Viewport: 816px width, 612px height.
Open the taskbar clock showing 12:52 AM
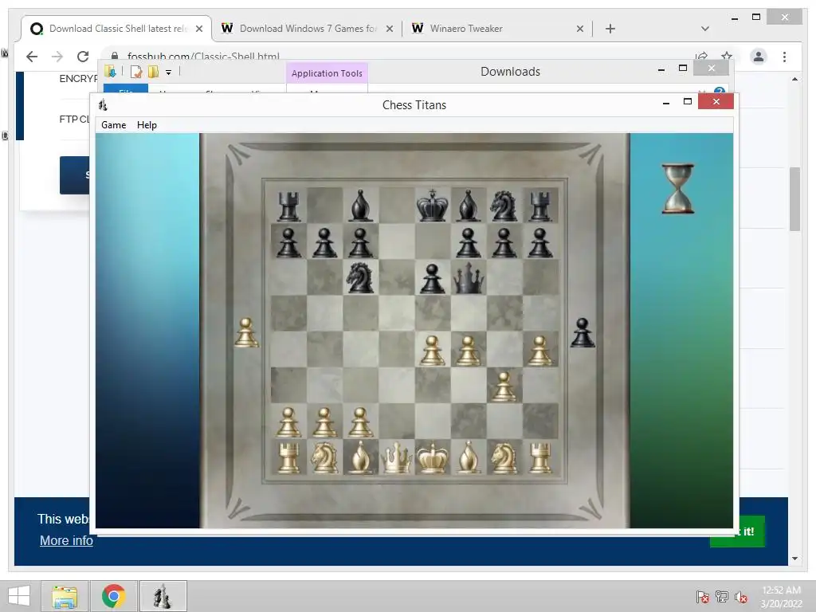coord(781,597)
